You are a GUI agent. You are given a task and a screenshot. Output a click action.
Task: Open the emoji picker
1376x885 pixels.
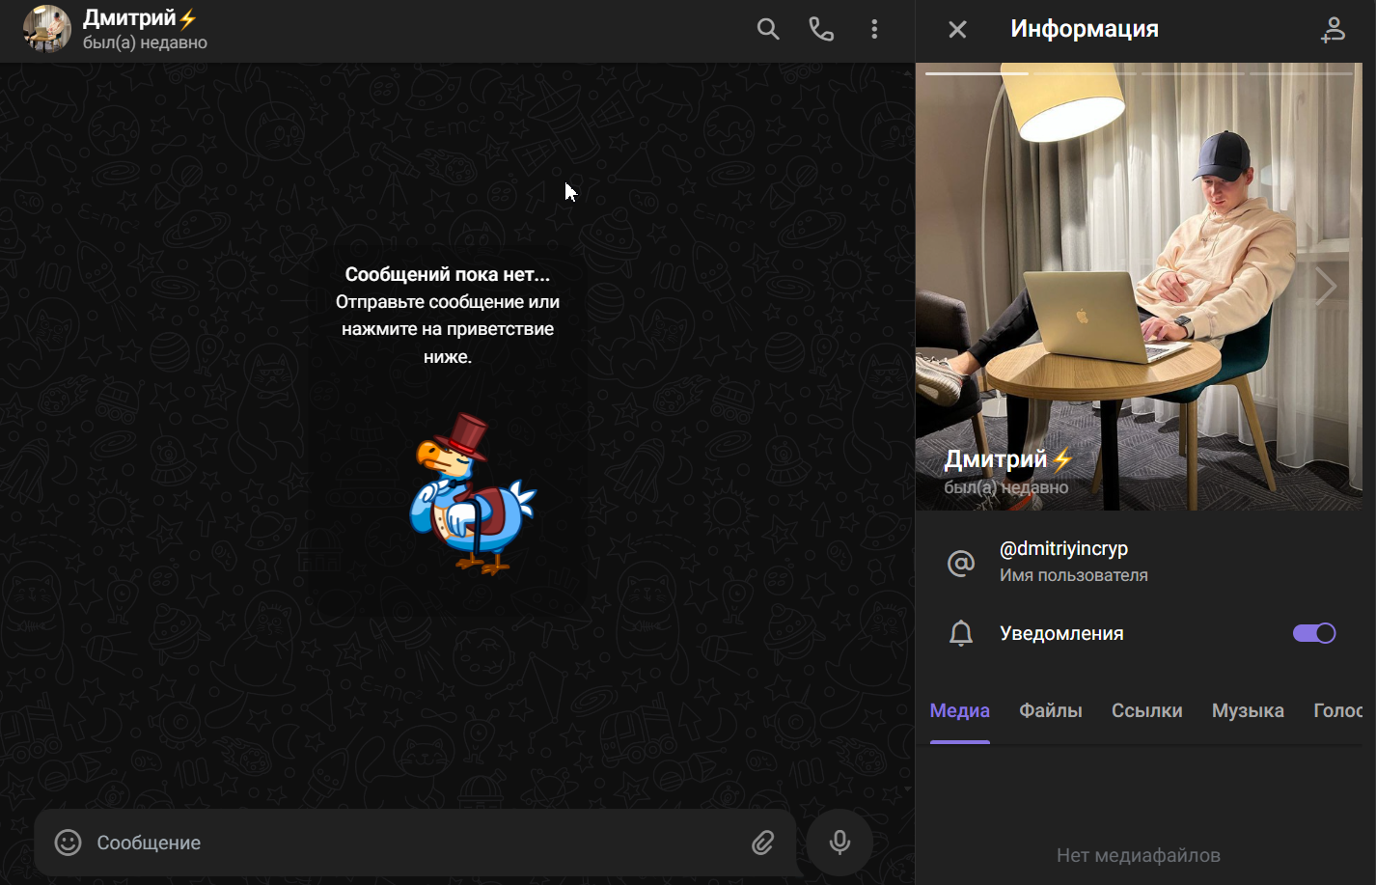tap(68, 843)
